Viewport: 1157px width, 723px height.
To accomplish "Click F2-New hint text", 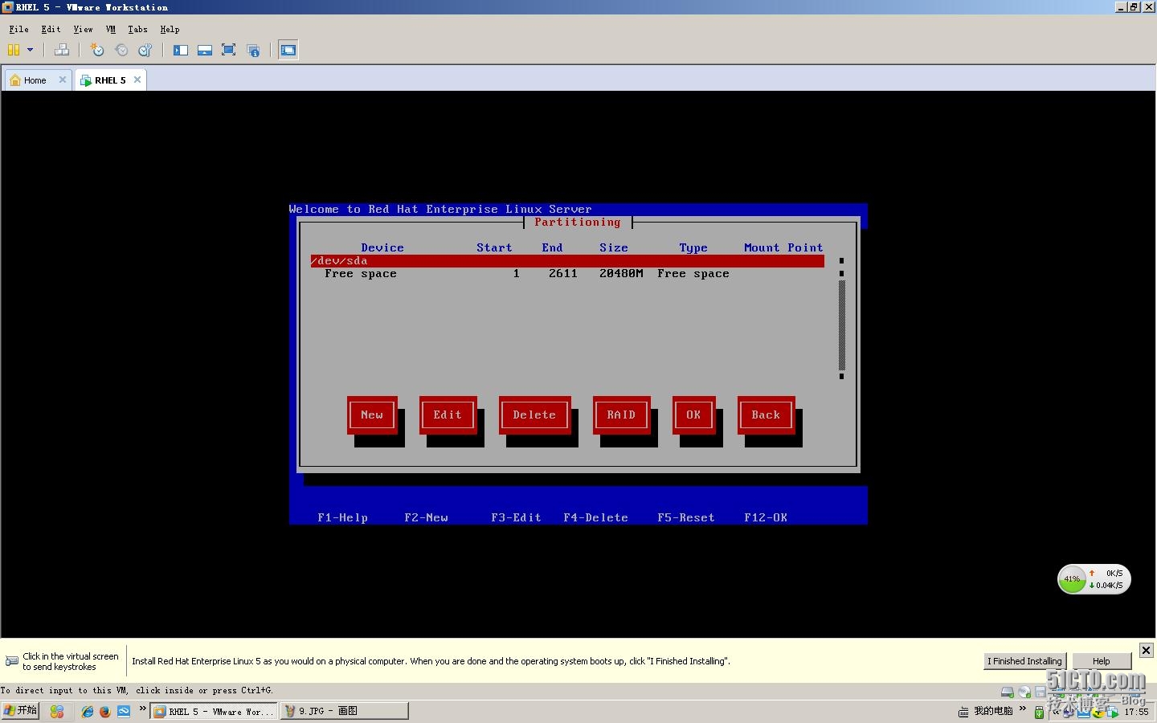I will pyautogui.click(x=426, y=518).
